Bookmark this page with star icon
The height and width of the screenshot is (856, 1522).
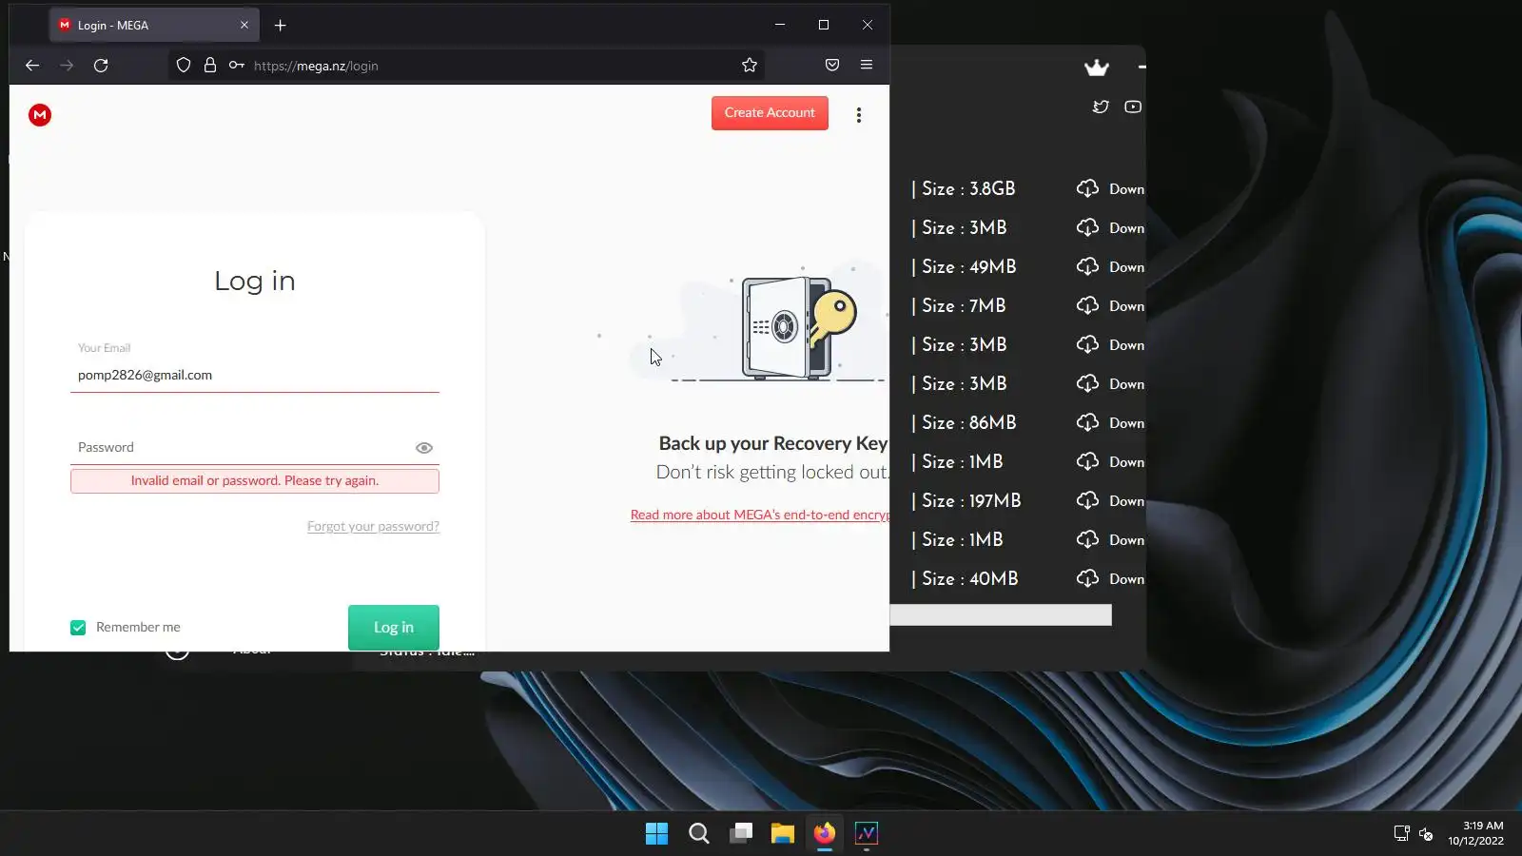click(750, 66)
